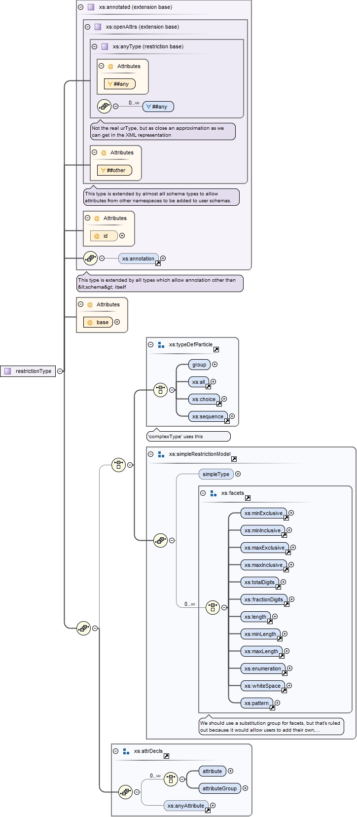357x817 pixels.
Task: Collapse the restrictionType root node
Action: pyautogui.click(x=60, y=371)
